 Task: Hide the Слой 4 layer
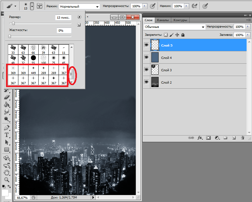click(x=146, y=57)
